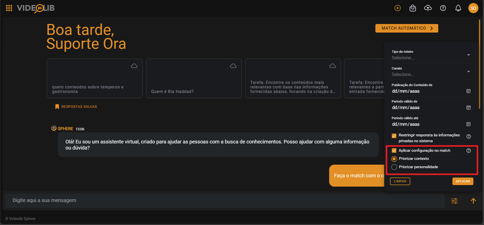
Task: Click the Respostas Salvas bookmark icon
Action: coord(57,107)
